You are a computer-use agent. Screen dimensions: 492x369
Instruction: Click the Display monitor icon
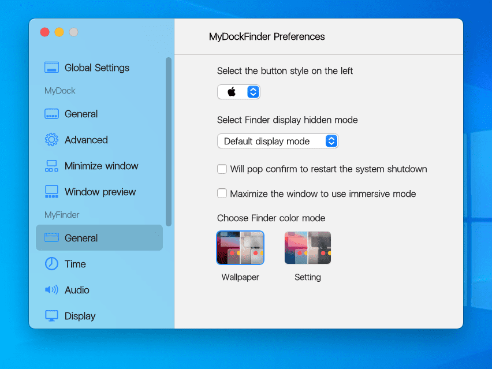coord(51,316)
